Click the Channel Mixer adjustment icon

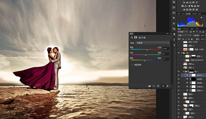click(x=195, y=6)
